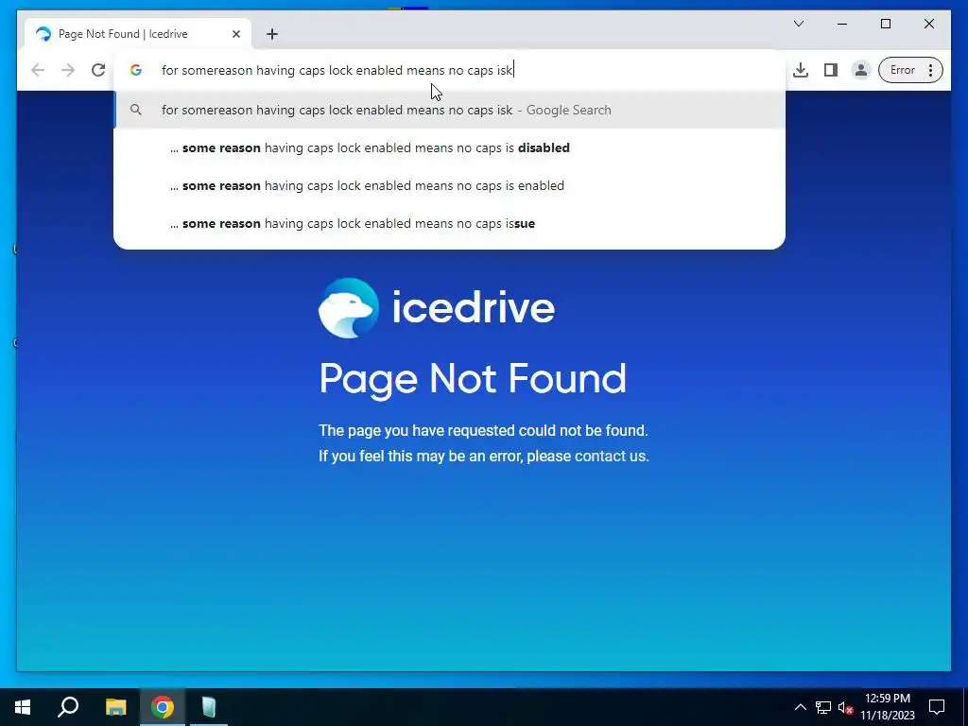Image resolution: width=968 pixels, height=726 pixels.
Task: Open File Explorer from taskbar
Action: pos(115,707)
